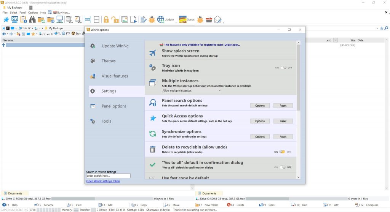Add new tab with plus button
The width and height of the screenshot is (390, 212).
31,8
